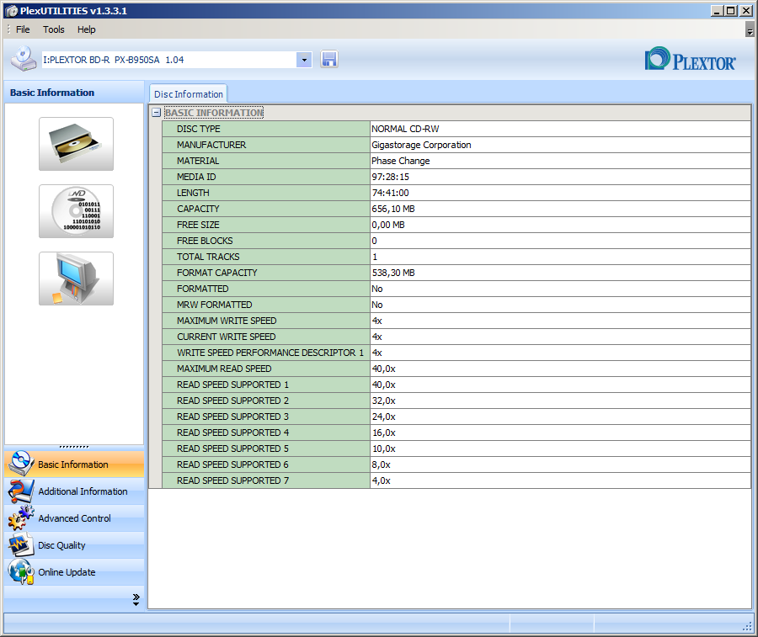Click the navigation pane splitter dots
The width and height of the screenshot is (758, 637).
pyautogui.click(x=74, y=447)
